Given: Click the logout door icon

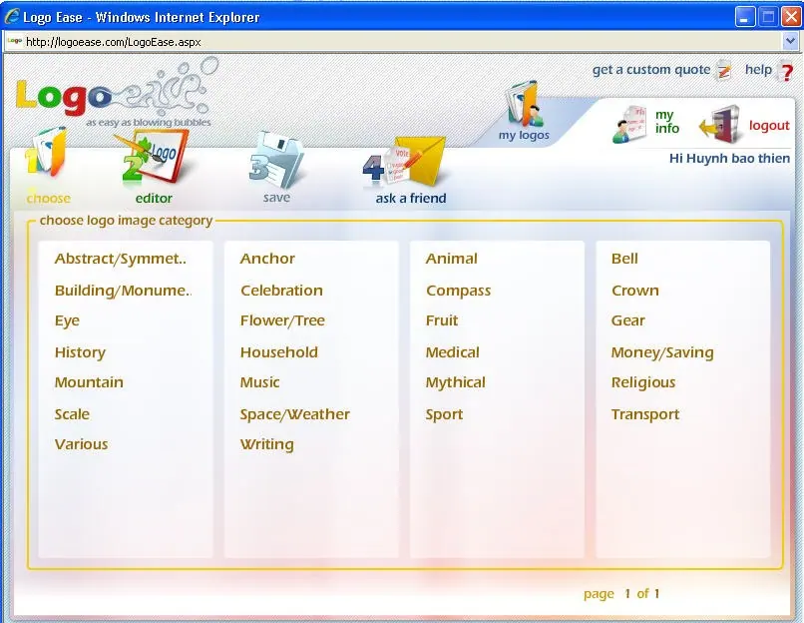Looking at the screenshot, I should [x=720, y=124].
